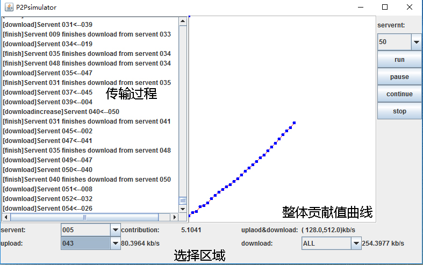Select log line 'Servent 051<--008'
Screen dimensions: 423x265
(47, 189)
